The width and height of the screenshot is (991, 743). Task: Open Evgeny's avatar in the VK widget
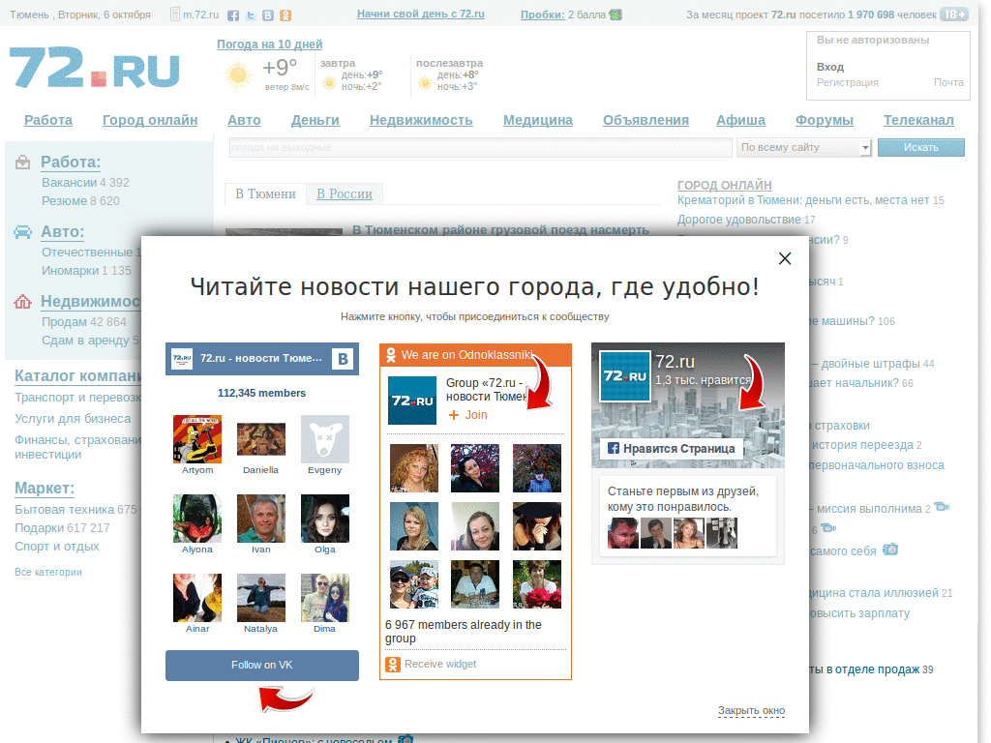click(x=325, y=439)
